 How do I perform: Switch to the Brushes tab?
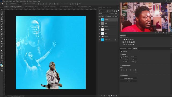(130, 48)
